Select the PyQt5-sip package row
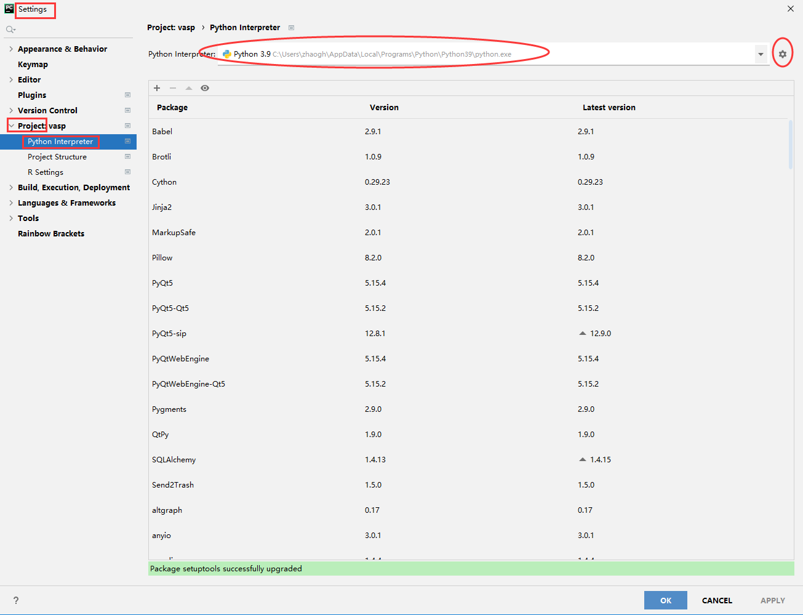The height and width of the screenshot is (615, 803). click(468, 333)
